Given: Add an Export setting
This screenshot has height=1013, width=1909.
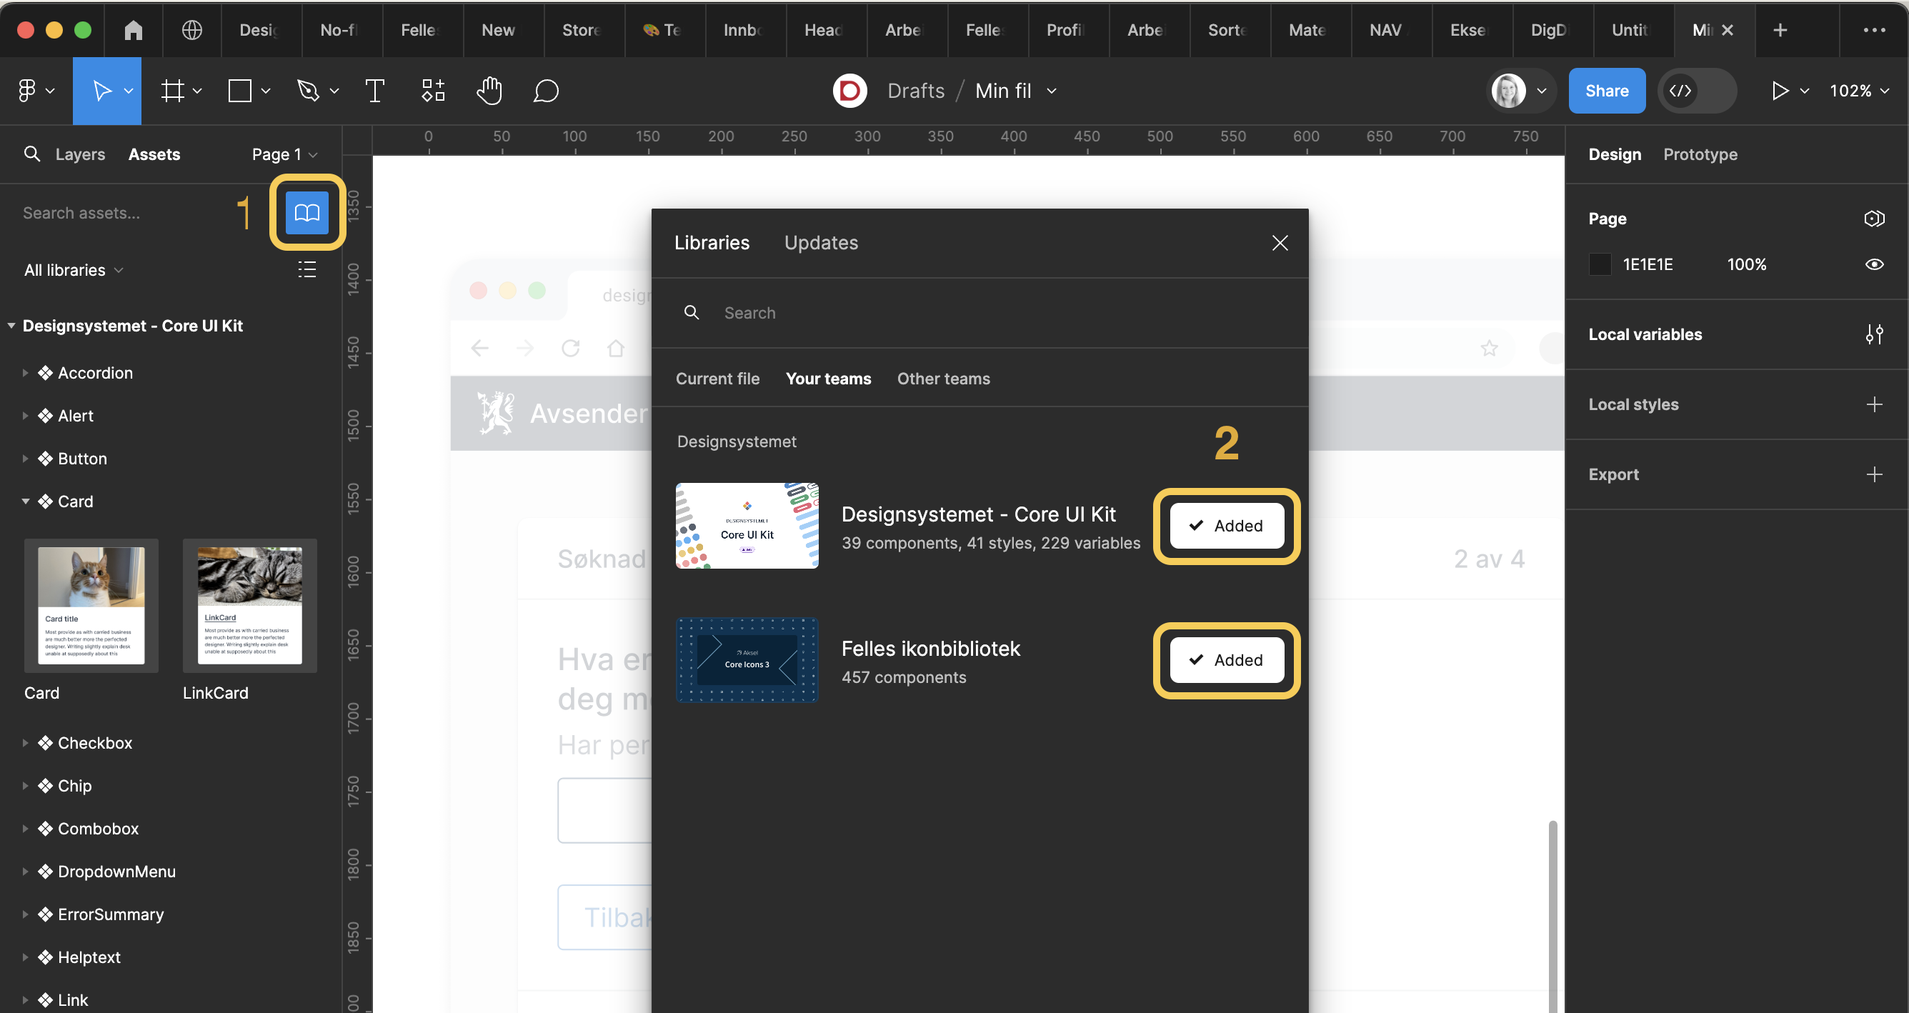Looking at the screenshot, I should pyautogui.click(x=1874, y=474).
